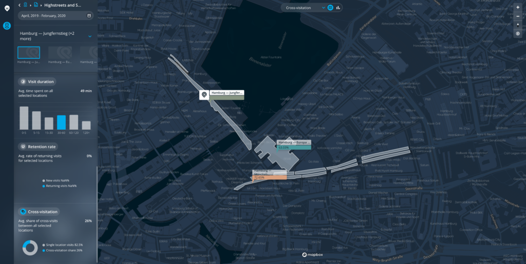Click the back chevron in breadcrumb
Image resolution: width=526 pixels, height=264 pixels.
click(x=20, y=5)
